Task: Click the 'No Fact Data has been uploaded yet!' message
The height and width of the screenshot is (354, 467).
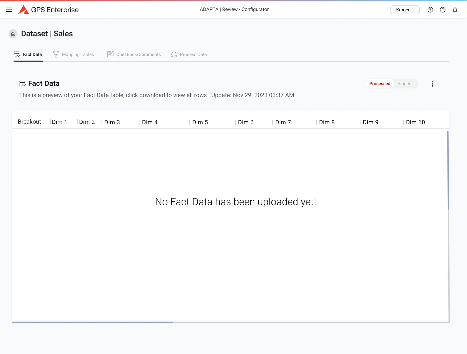Action: point(236,202)
